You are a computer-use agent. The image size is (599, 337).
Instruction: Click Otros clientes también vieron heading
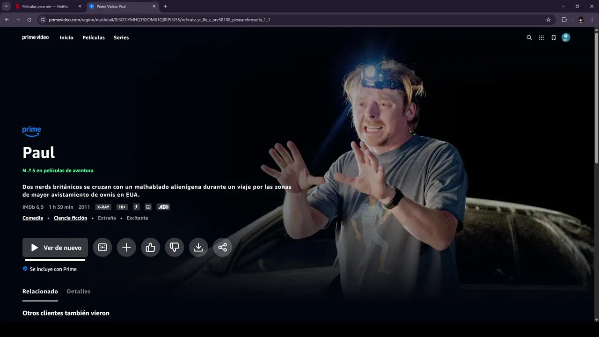pyautogui.click(x=66, y=313)
